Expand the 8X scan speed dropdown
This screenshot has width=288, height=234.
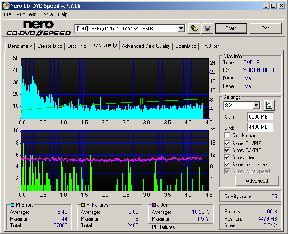coord(256,105)
